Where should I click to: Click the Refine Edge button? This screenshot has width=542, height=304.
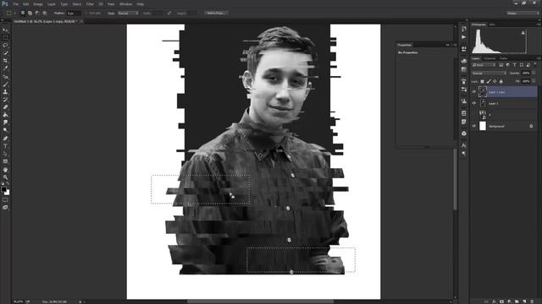216,14
